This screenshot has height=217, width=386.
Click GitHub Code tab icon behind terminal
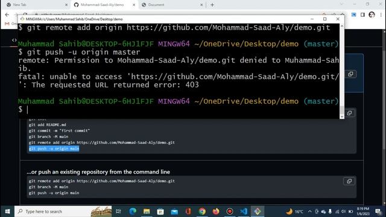(14, 40)
